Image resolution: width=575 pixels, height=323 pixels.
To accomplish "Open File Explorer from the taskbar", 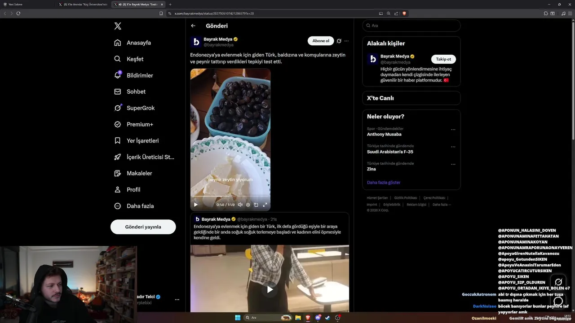I will coord(298,318).
